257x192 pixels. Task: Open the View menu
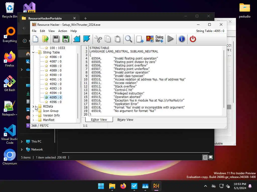[51, 31]
